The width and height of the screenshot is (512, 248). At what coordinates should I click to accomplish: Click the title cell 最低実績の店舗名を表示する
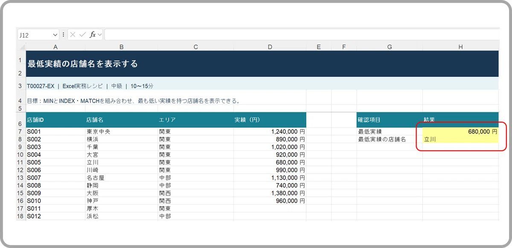point(262,64)
